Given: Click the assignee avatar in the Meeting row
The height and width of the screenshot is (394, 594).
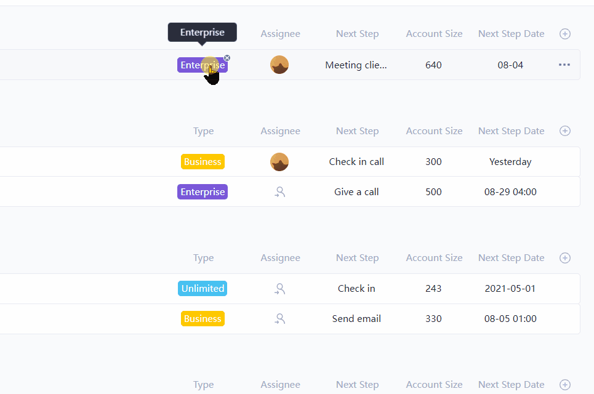Looking at the screenshot, I should (x=279, y=65).
